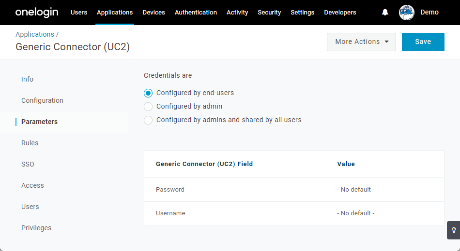Viewport: 460px width, 251px height.
Task: Open the Privileges sidebar tab
Action: click(x=36, y=228)
